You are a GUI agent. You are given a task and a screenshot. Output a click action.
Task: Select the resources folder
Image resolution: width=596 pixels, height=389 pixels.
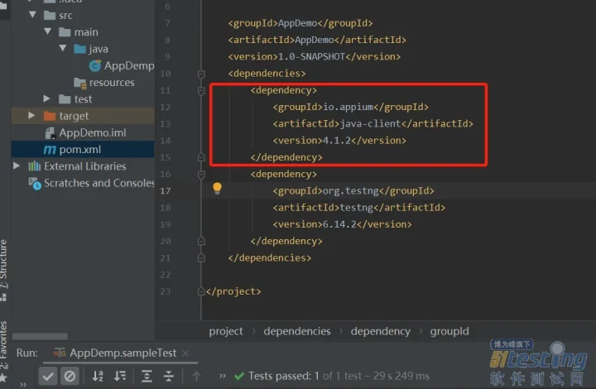112,83
